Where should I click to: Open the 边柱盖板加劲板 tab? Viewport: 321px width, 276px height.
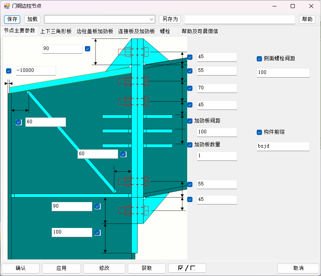pos(95,31)
